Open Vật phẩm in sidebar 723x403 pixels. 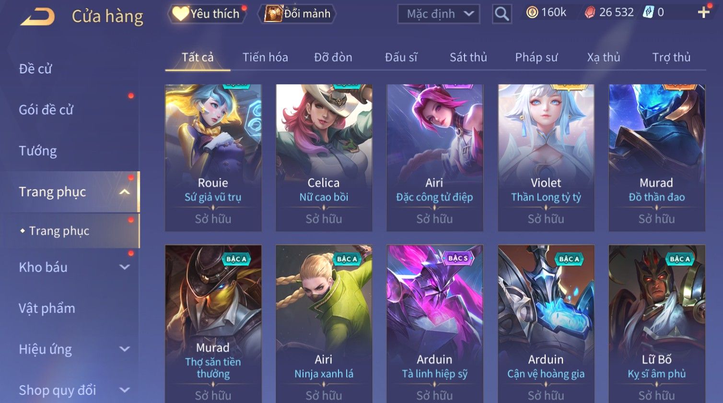pyautogui.click(x=47, y=308)
